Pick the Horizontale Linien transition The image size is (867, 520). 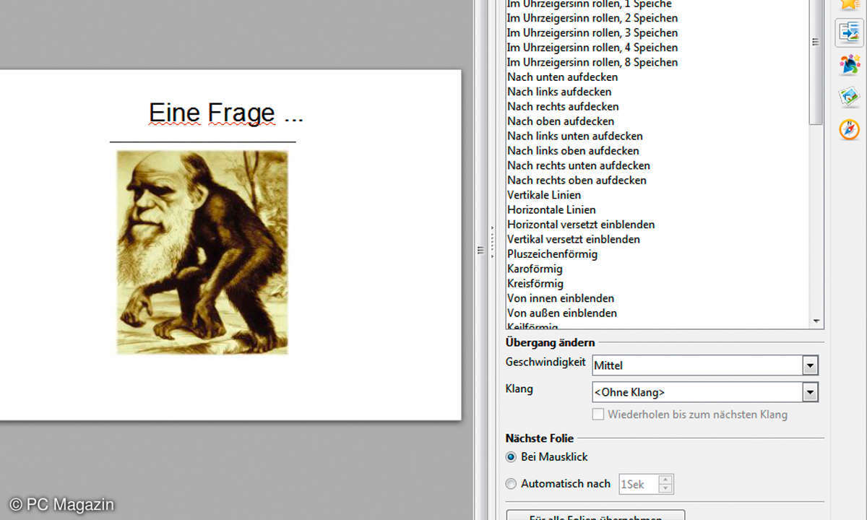(x=551, y=209)
